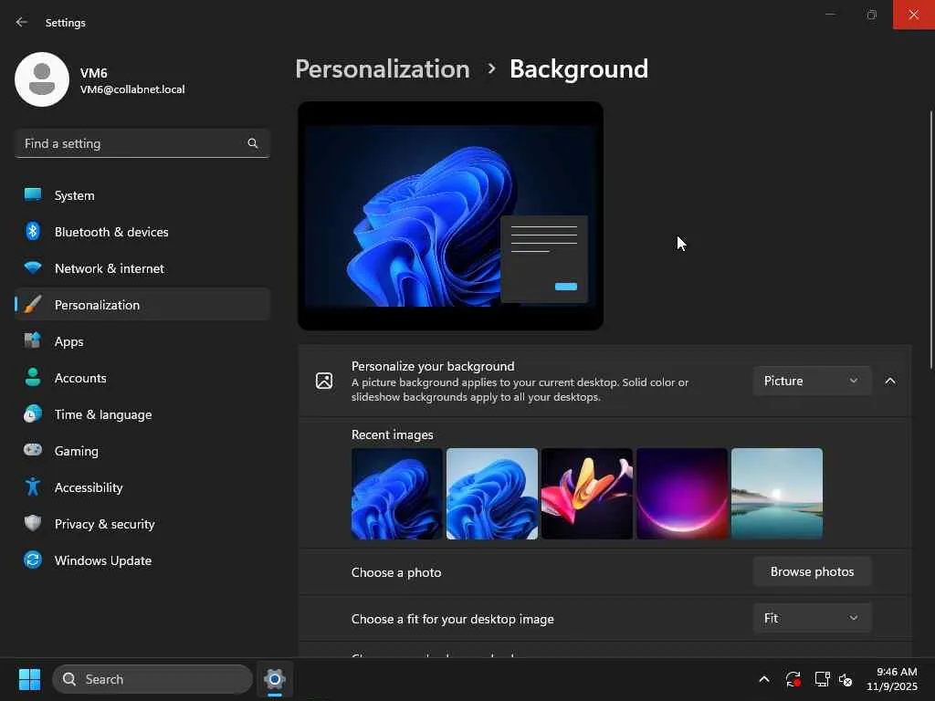The image size is (935, 701).
Task: Open System settings label
Action: click(75, 195)
